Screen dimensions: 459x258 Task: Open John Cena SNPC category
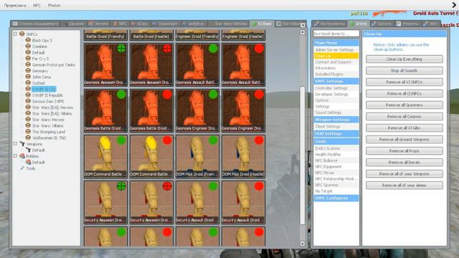coord(42,77)
